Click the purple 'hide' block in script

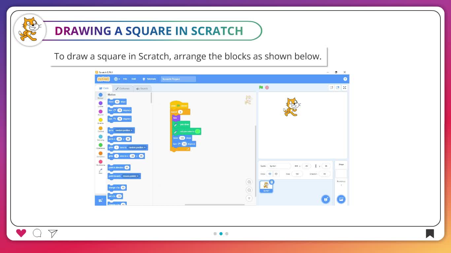point(176,118)
